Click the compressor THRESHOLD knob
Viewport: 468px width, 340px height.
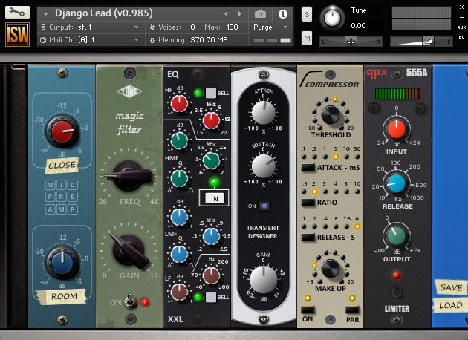coord(331,115)
